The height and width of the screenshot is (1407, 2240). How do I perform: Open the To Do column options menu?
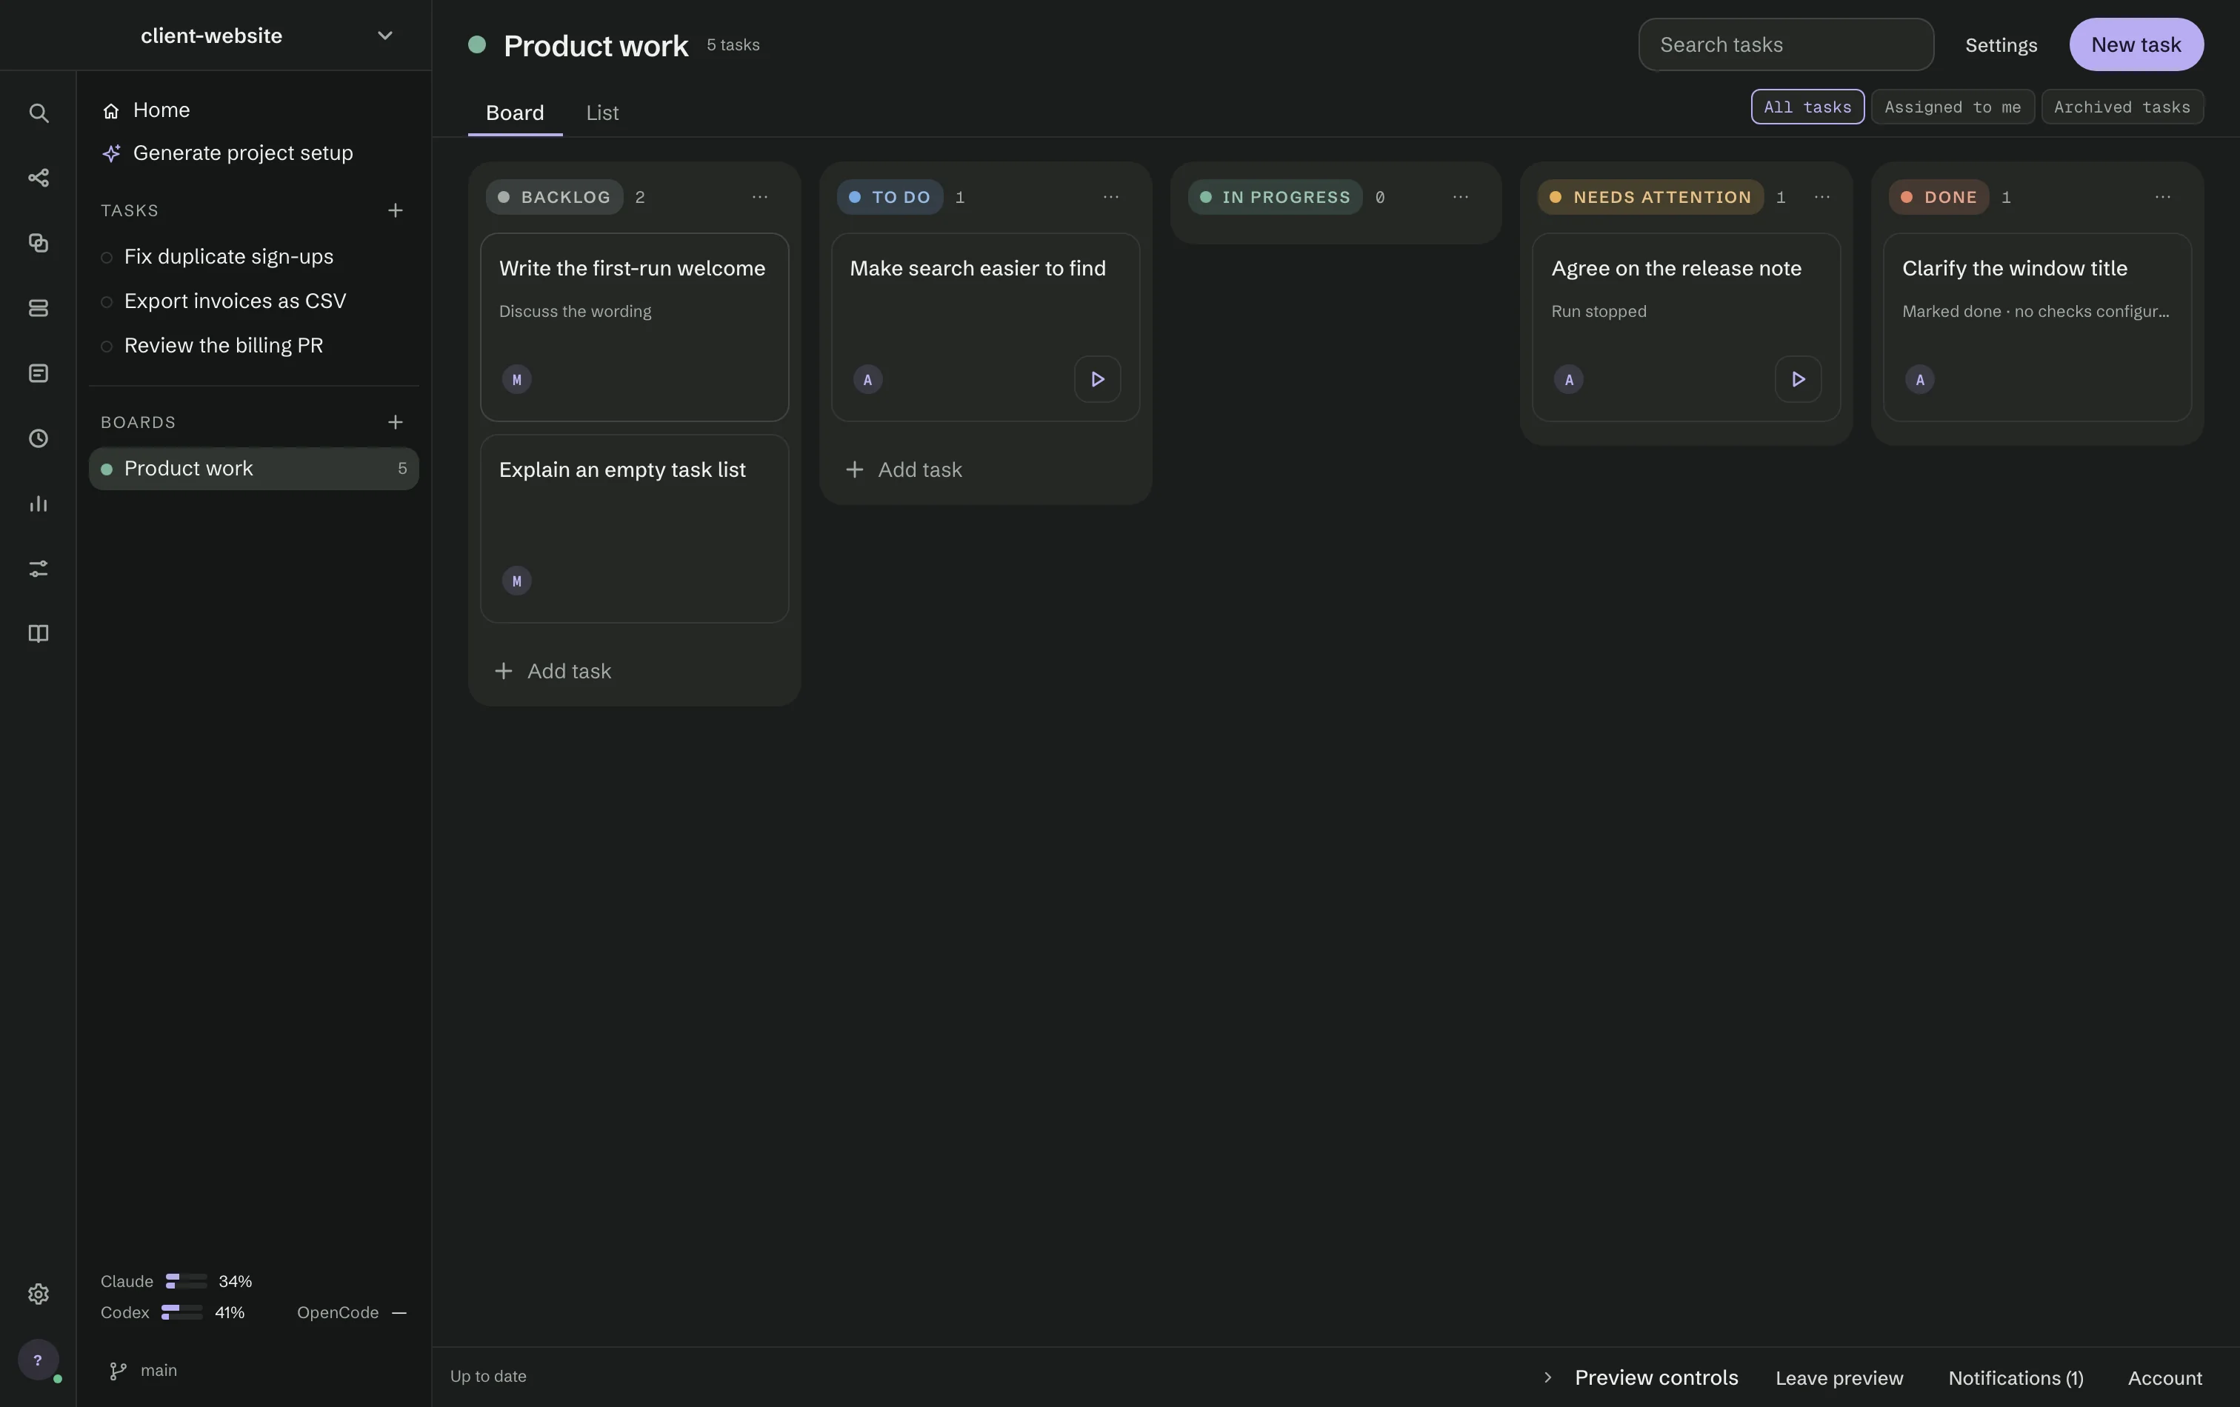(1110, 197)
